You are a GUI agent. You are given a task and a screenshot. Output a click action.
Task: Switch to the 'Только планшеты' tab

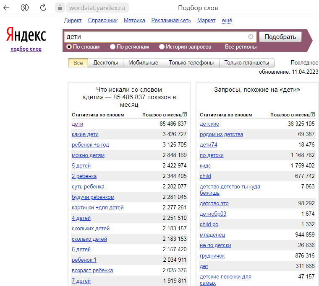click(x=246, y=63)
